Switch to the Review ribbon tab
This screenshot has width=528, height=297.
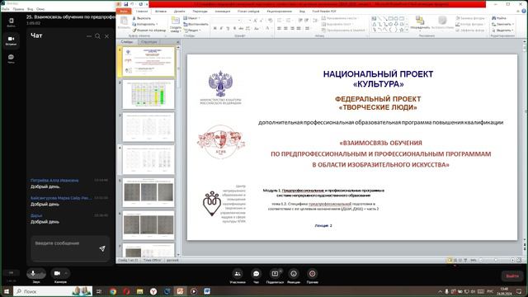click(x=279, y=11)
